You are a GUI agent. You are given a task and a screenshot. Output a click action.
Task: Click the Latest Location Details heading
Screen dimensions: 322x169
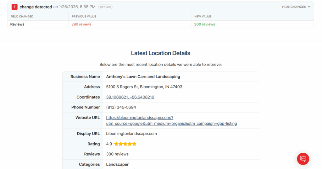(160, 53)
